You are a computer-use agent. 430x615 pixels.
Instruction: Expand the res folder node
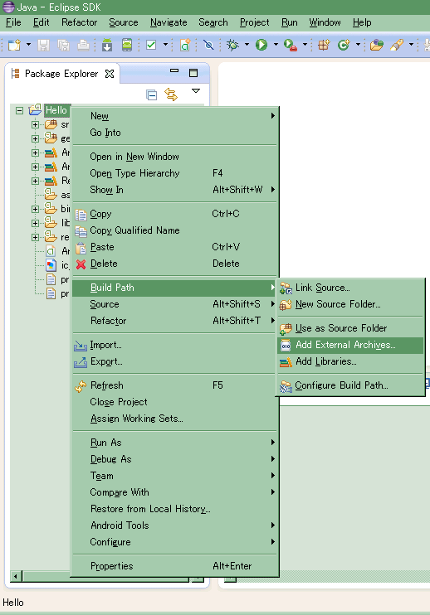pos(36,237)
